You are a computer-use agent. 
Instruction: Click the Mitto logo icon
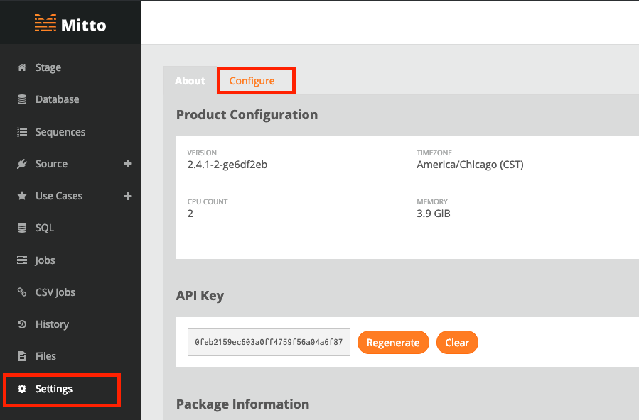coord(45,23)
